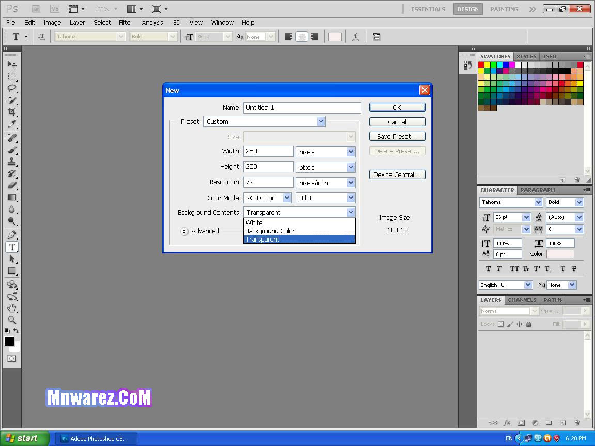This screenshot has height=446, width=595.
Task: Toggle Small Caps in Character panel
Action: pos(526,269)
